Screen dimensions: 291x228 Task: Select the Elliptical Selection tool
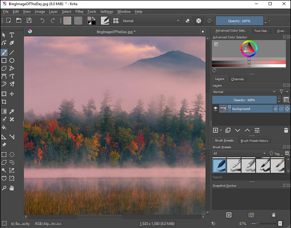12,155
